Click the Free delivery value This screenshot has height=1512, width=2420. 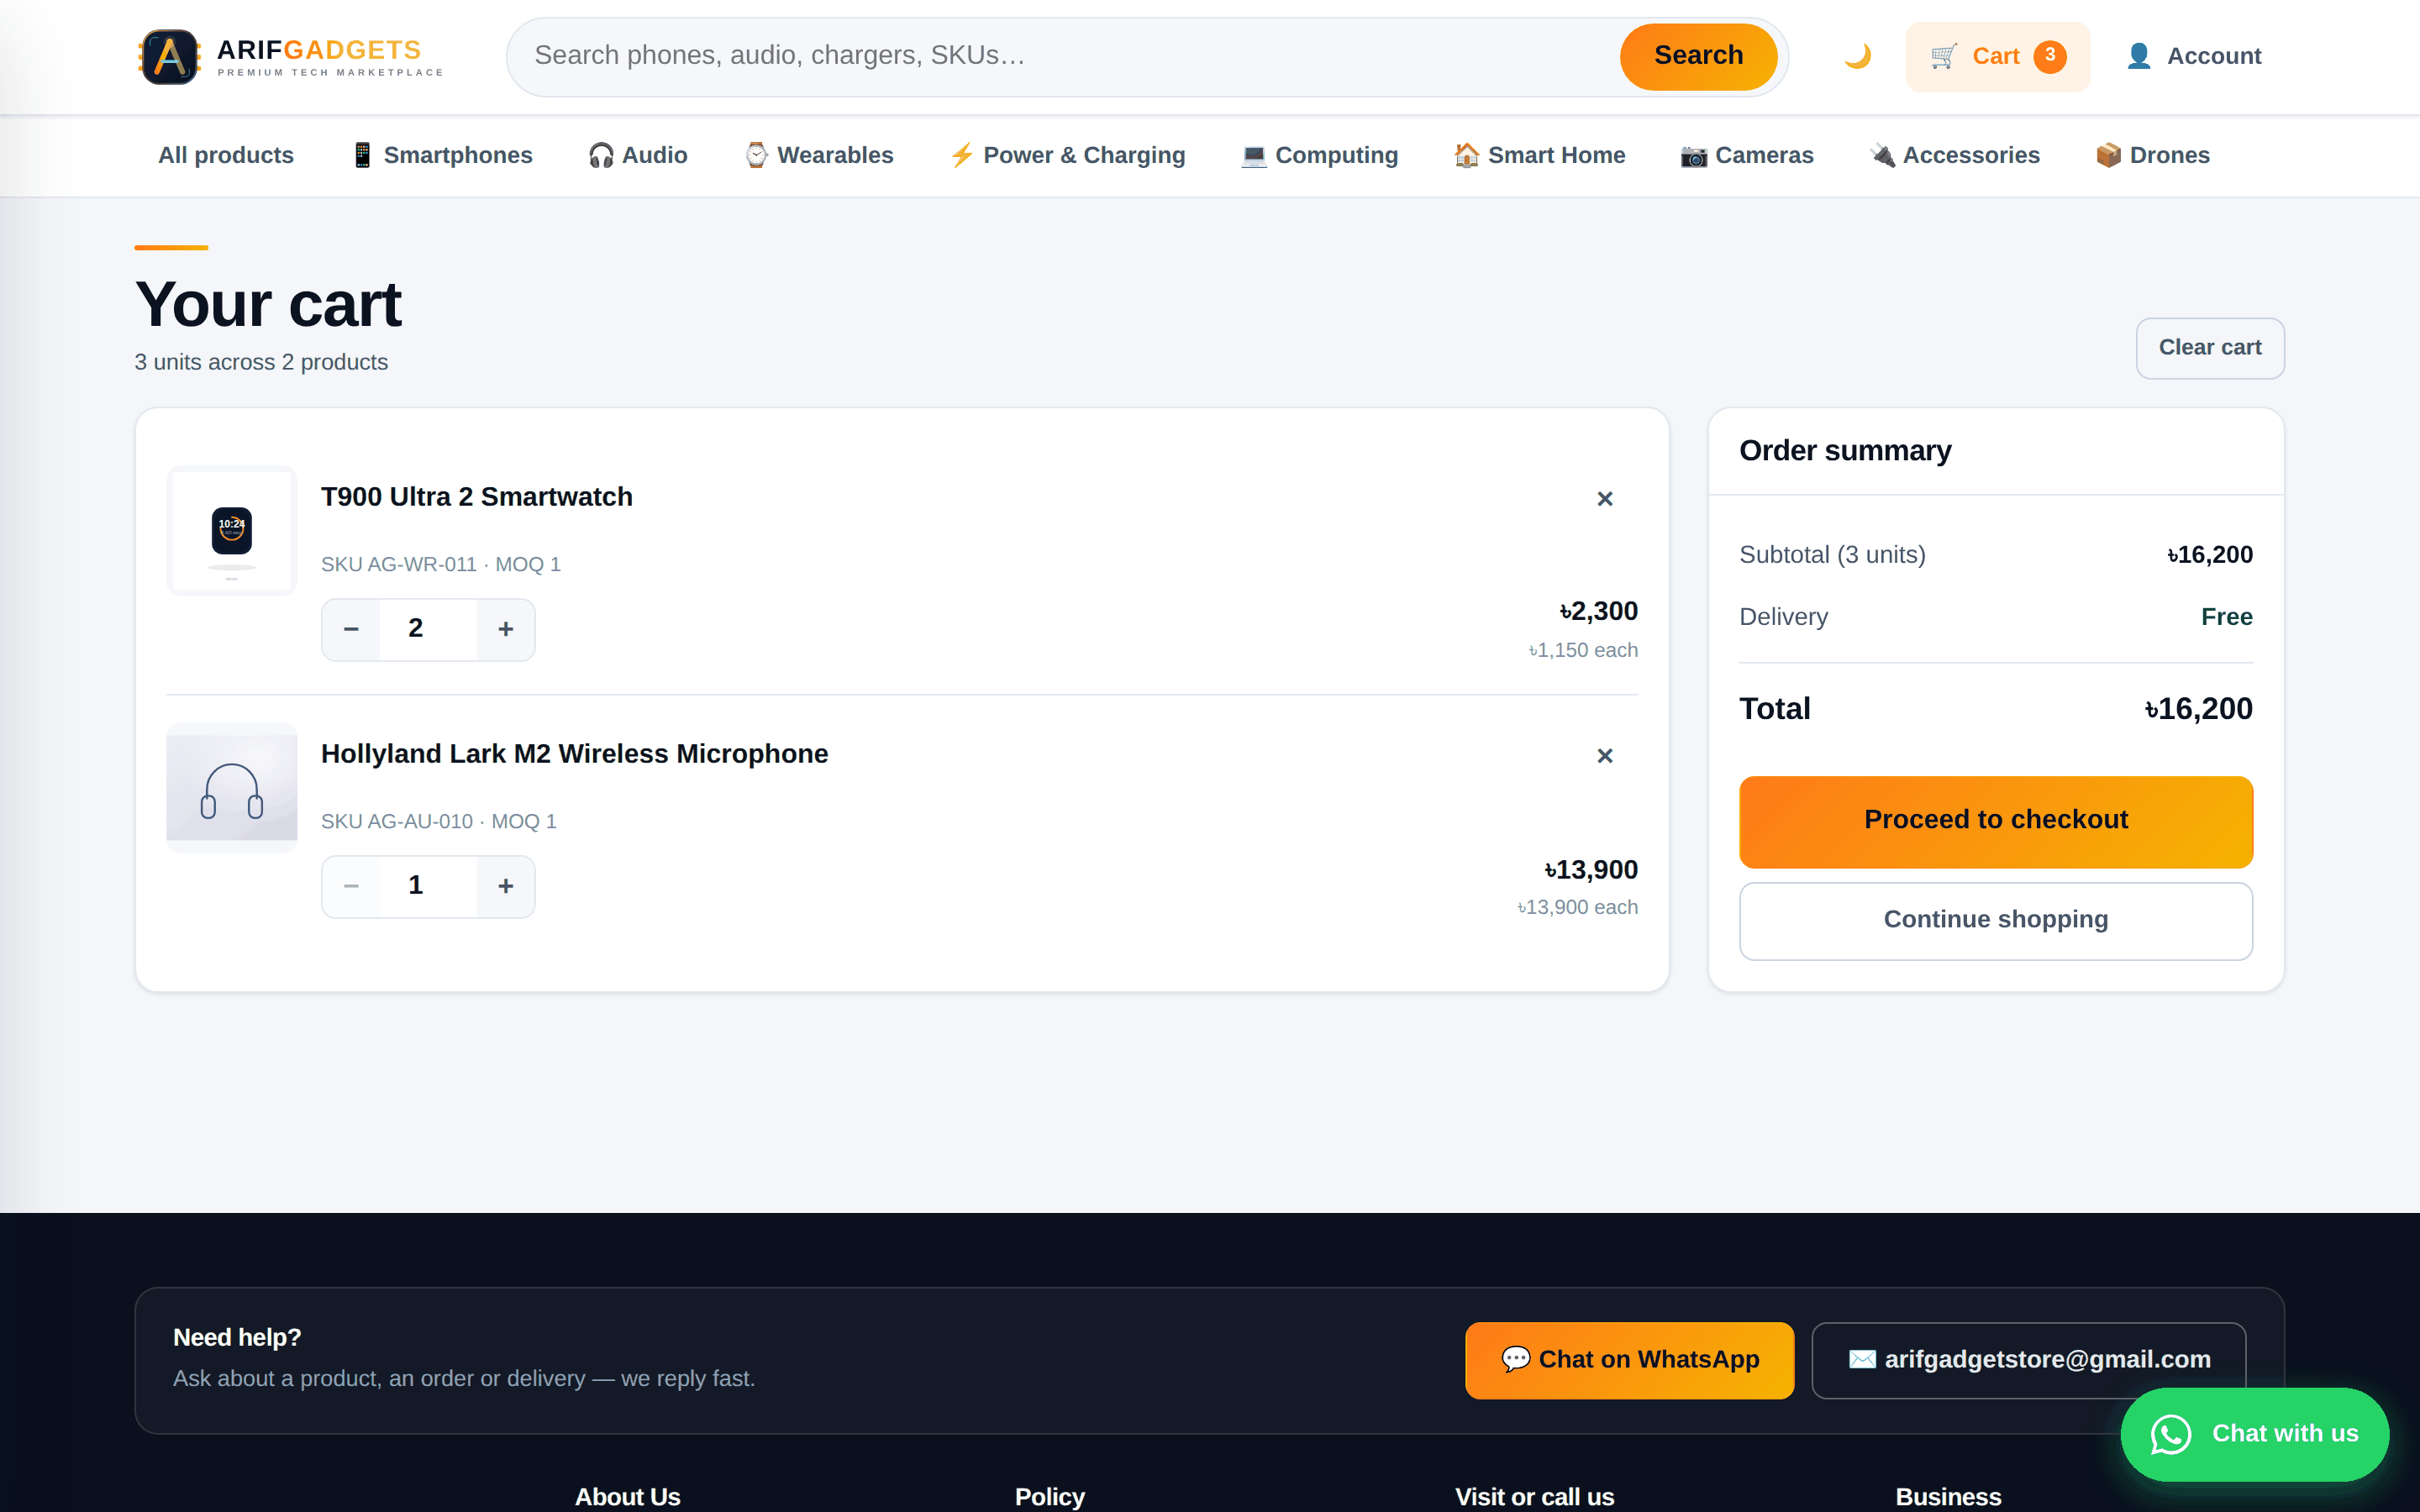[x=2227, y=617]
